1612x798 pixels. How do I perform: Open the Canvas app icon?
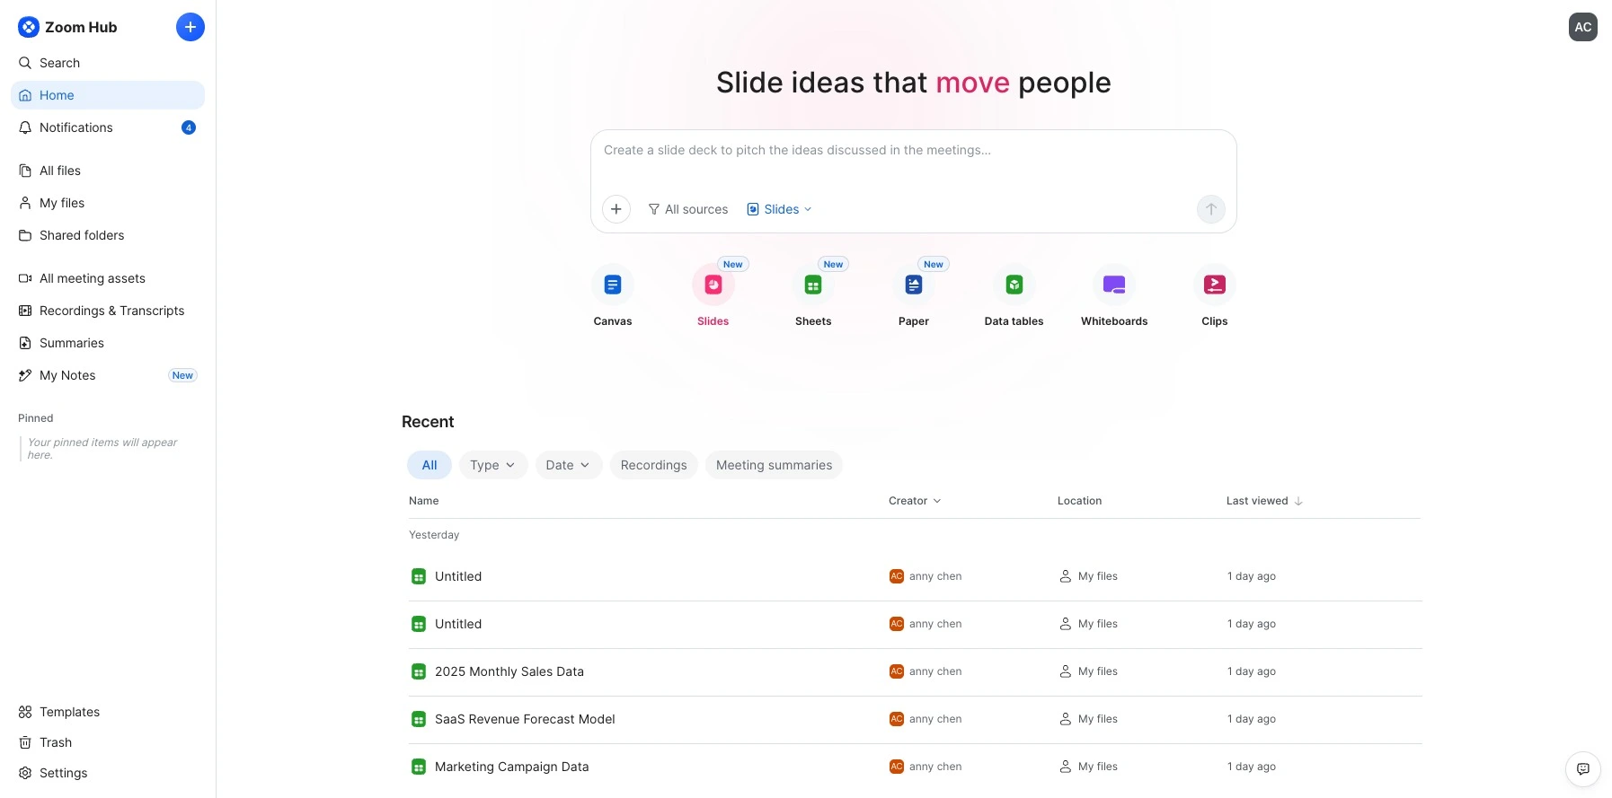pyautogui.click(x=613, y=285)
